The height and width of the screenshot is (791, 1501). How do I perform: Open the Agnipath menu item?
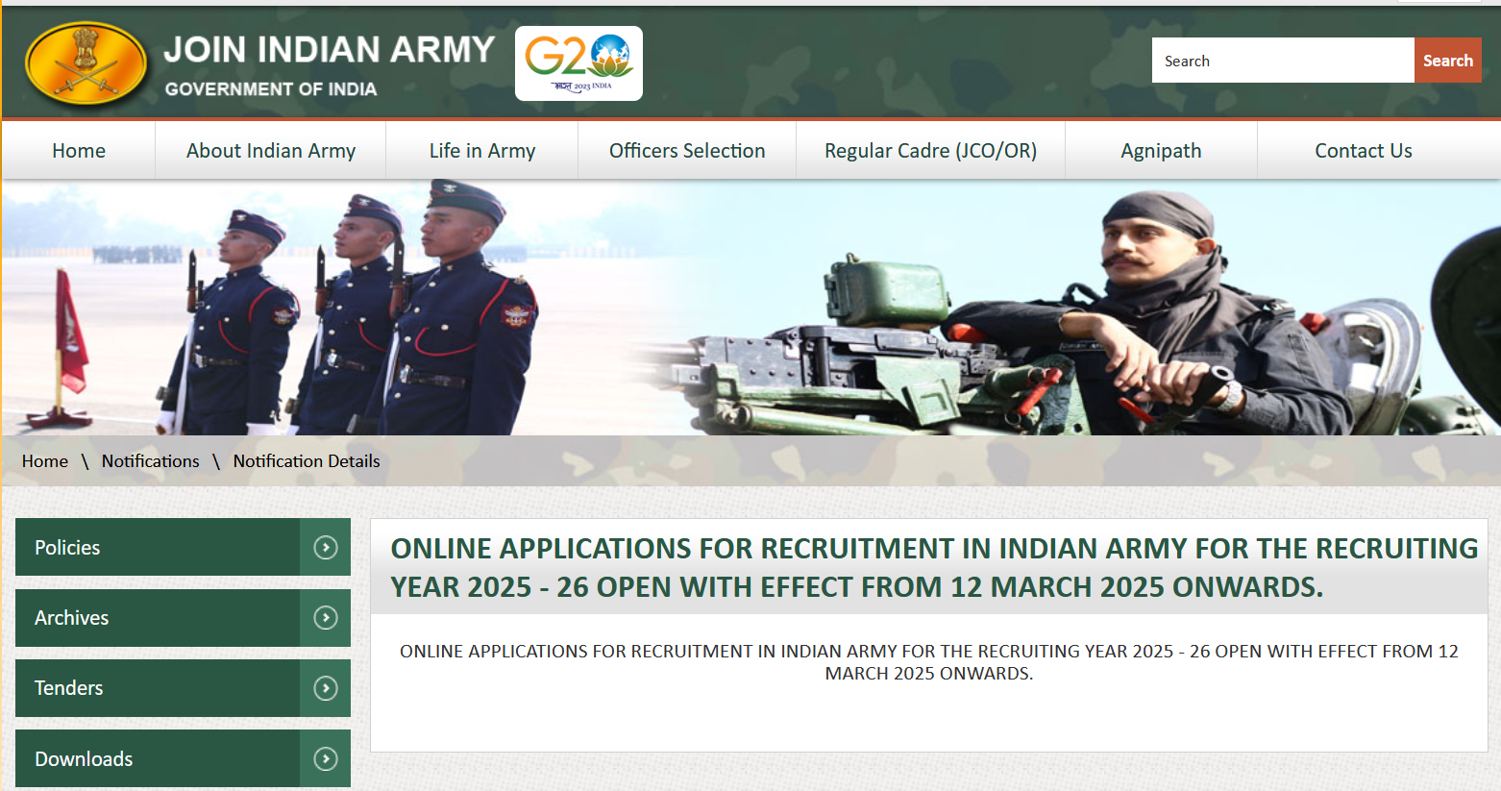[x=1161, y=150]
